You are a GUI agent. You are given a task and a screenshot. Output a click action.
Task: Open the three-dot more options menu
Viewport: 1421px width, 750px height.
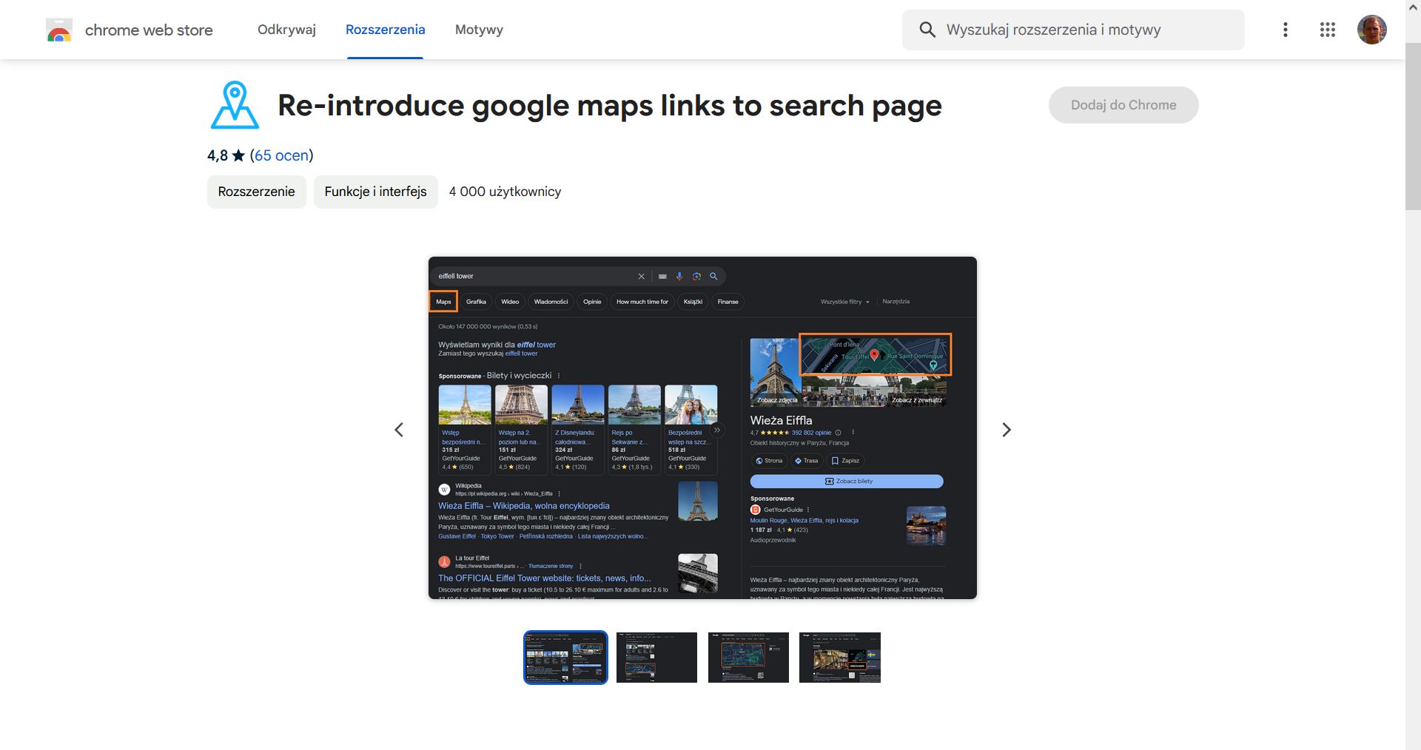1286,30
